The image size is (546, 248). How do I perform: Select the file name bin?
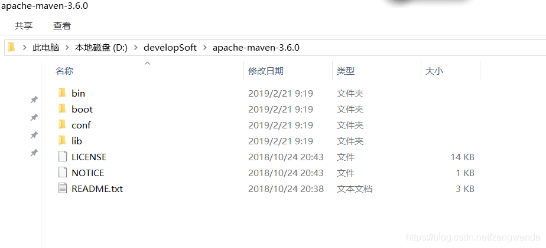(79, 93)
